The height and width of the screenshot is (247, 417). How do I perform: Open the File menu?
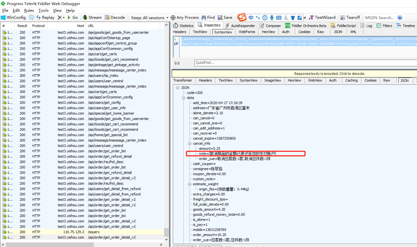click(5, 10)
